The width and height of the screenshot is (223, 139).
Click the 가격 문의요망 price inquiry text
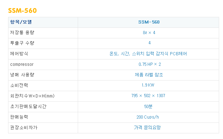tap(147, 127)
